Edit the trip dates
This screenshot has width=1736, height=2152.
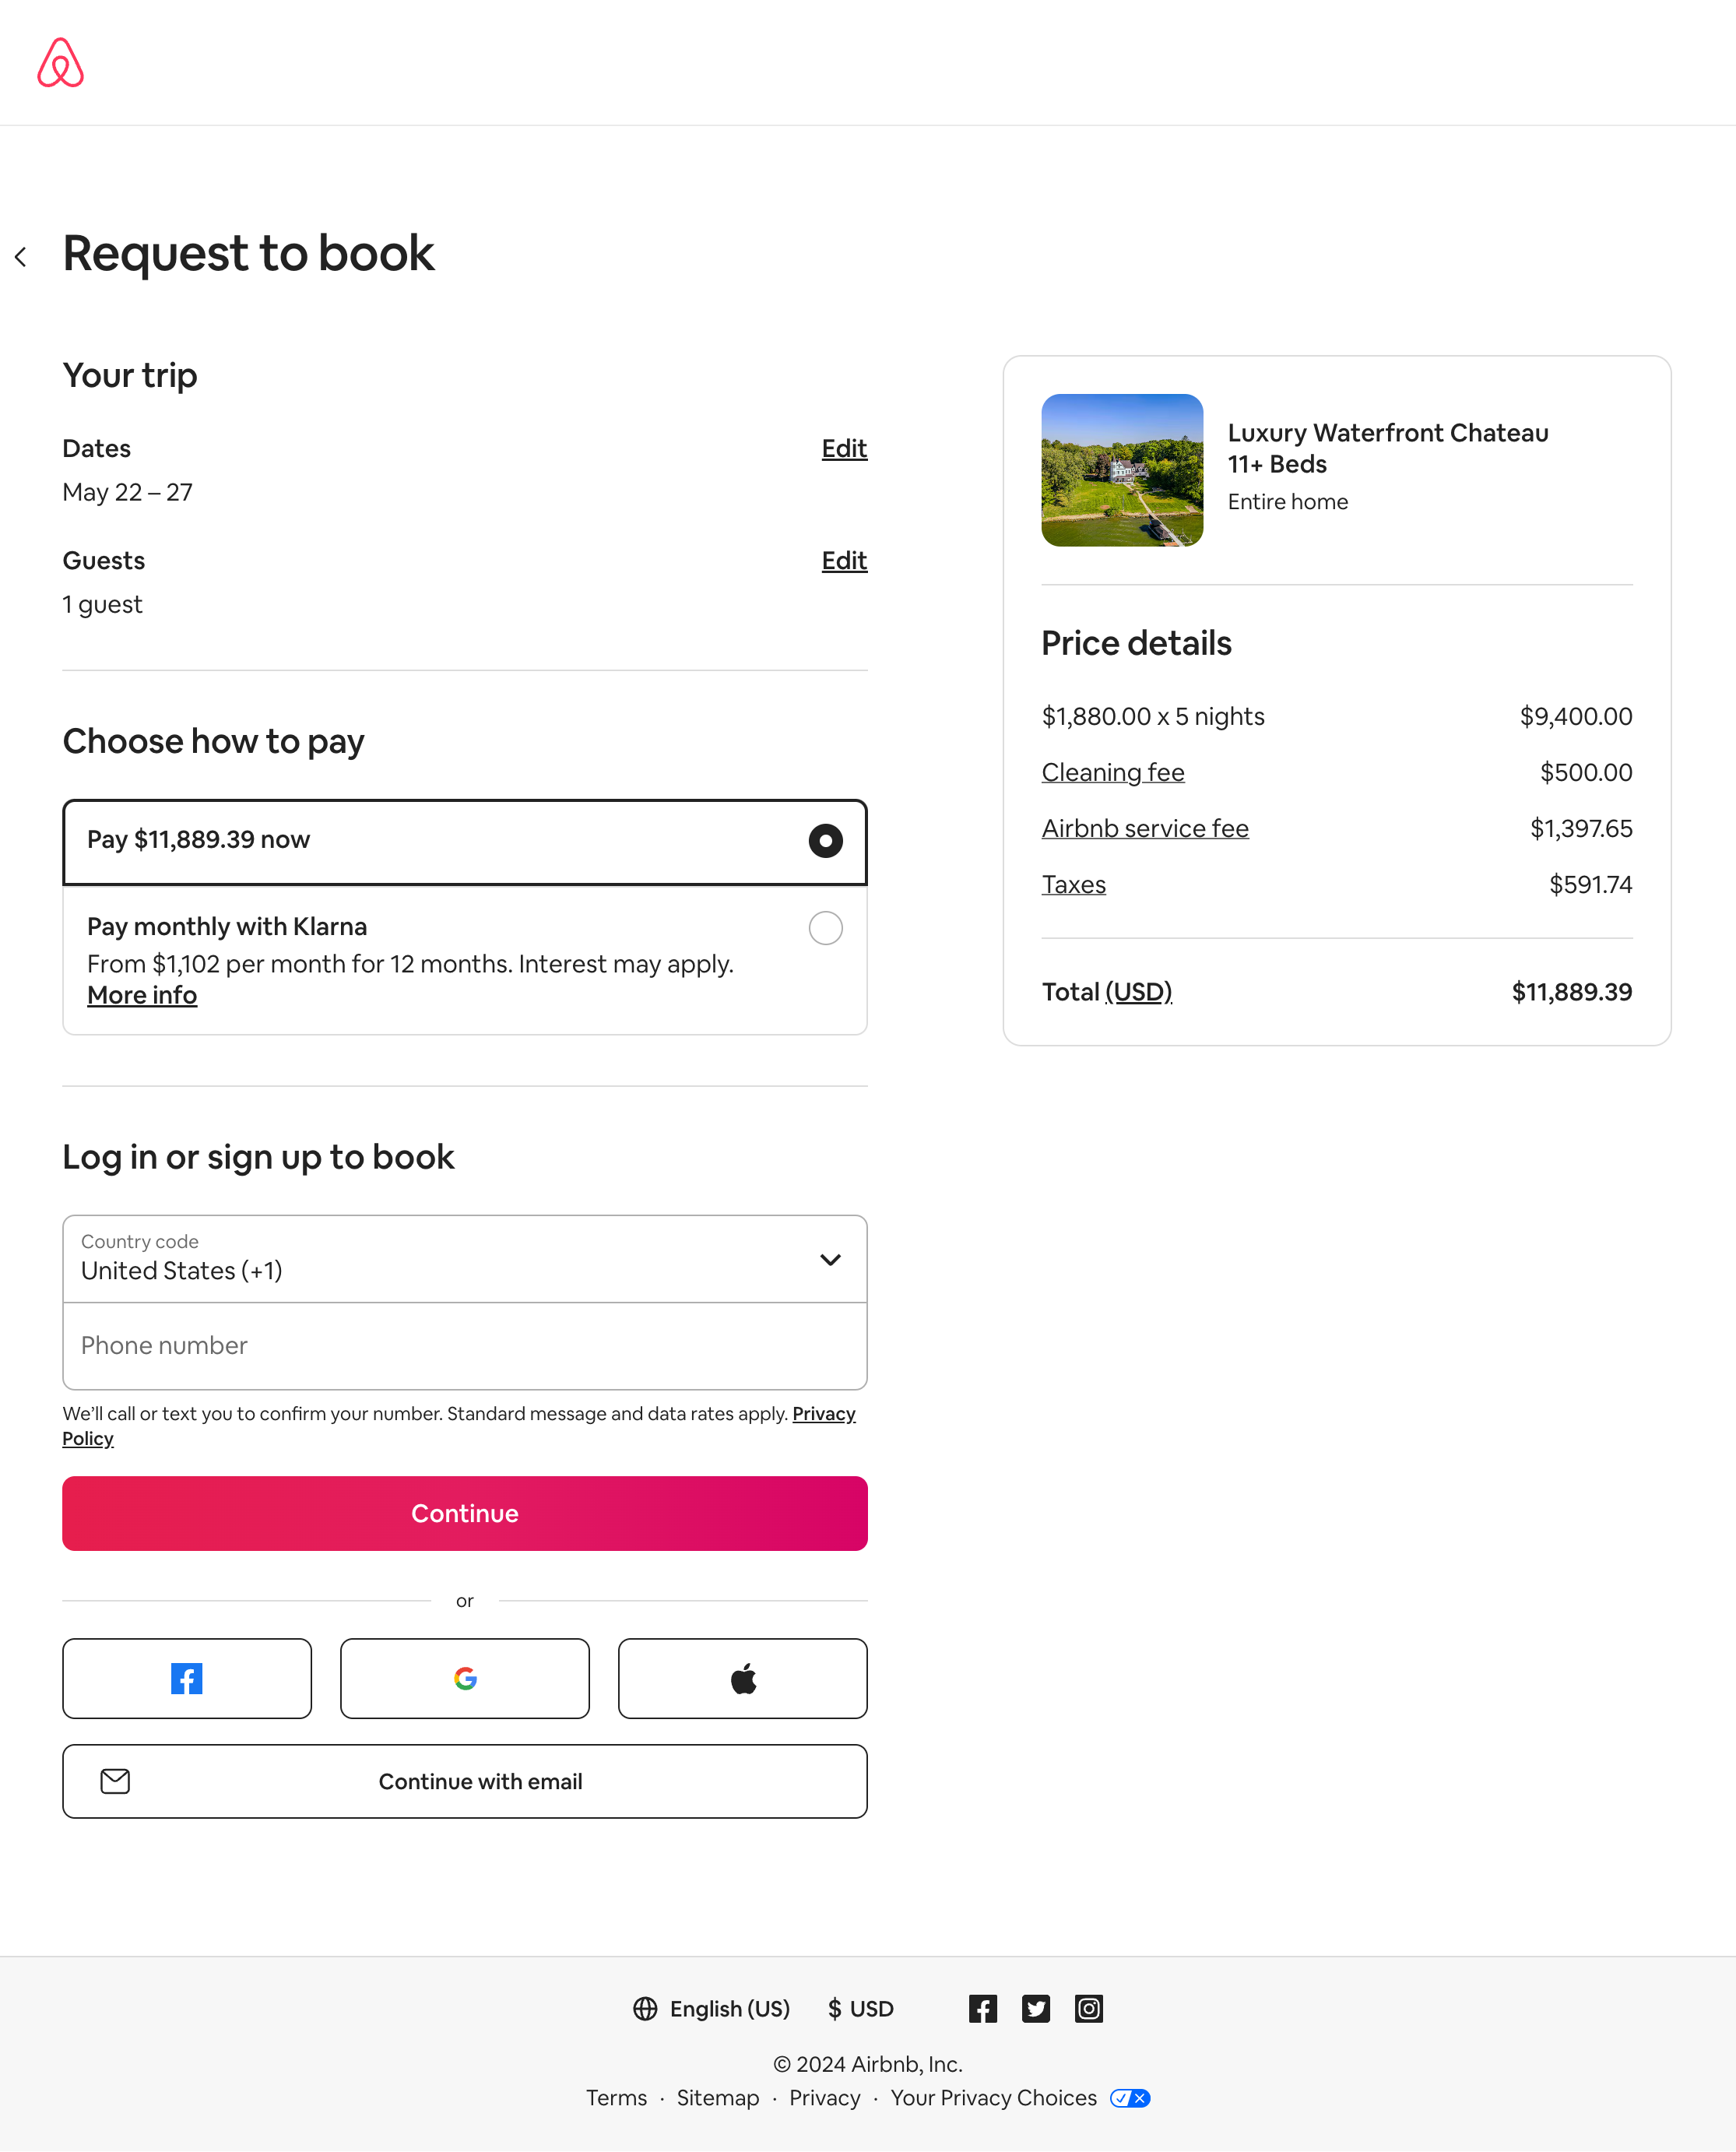pyautogui.click(x=844, y=448)
